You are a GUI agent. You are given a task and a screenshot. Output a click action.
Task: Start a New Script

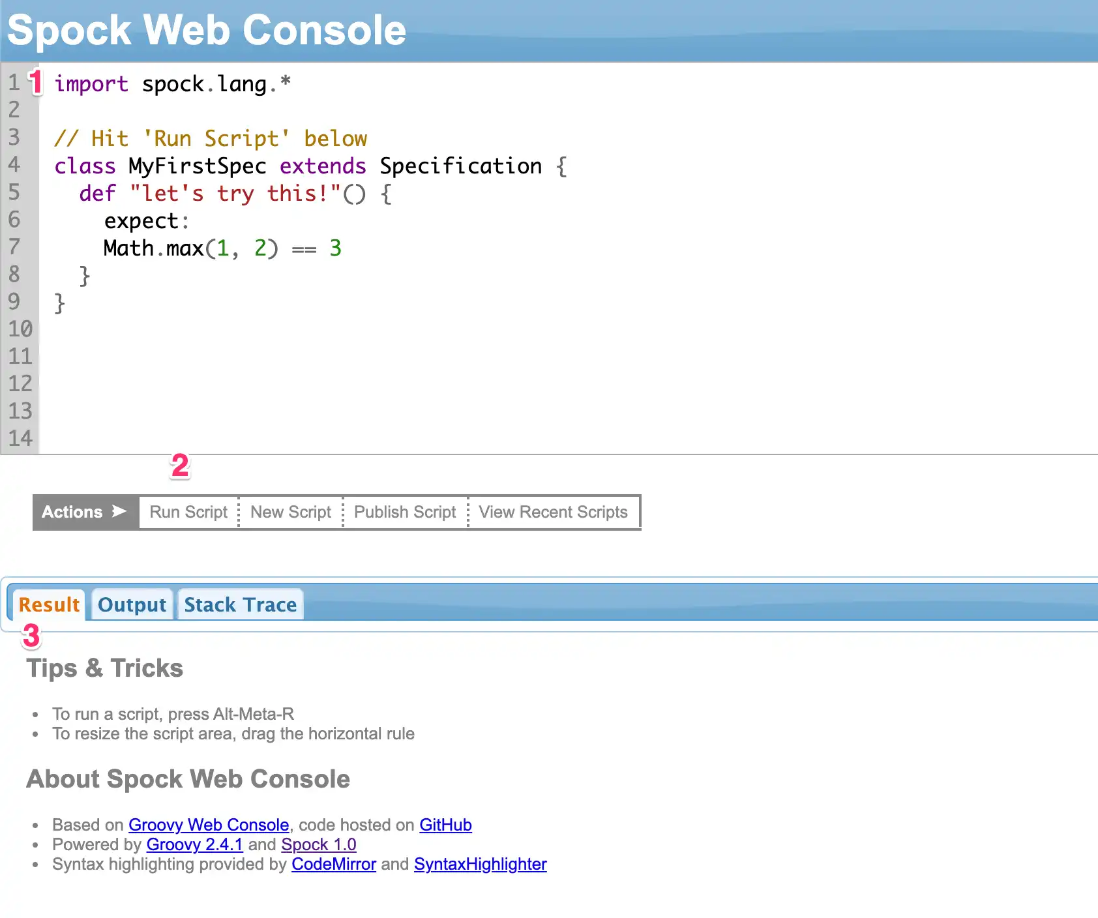pos(291,512)
